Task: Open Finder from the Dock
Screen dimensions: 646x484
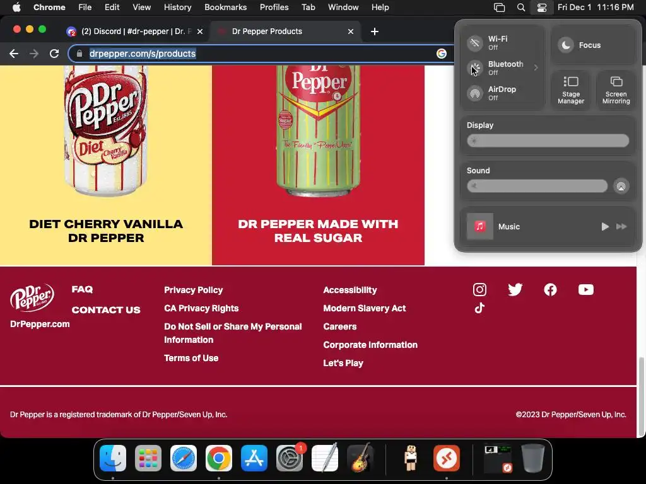Action: [x=113, y=458]
